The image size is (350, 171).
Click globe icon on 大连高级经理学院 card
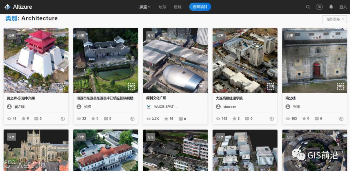(272, 119)
